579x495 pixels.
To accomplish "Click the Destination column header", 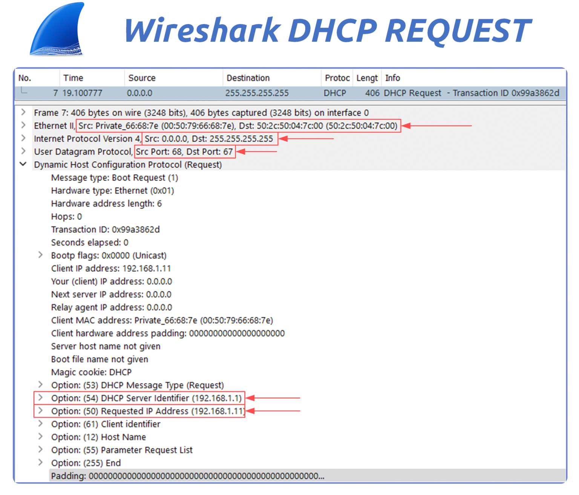I will pos(248,78).
